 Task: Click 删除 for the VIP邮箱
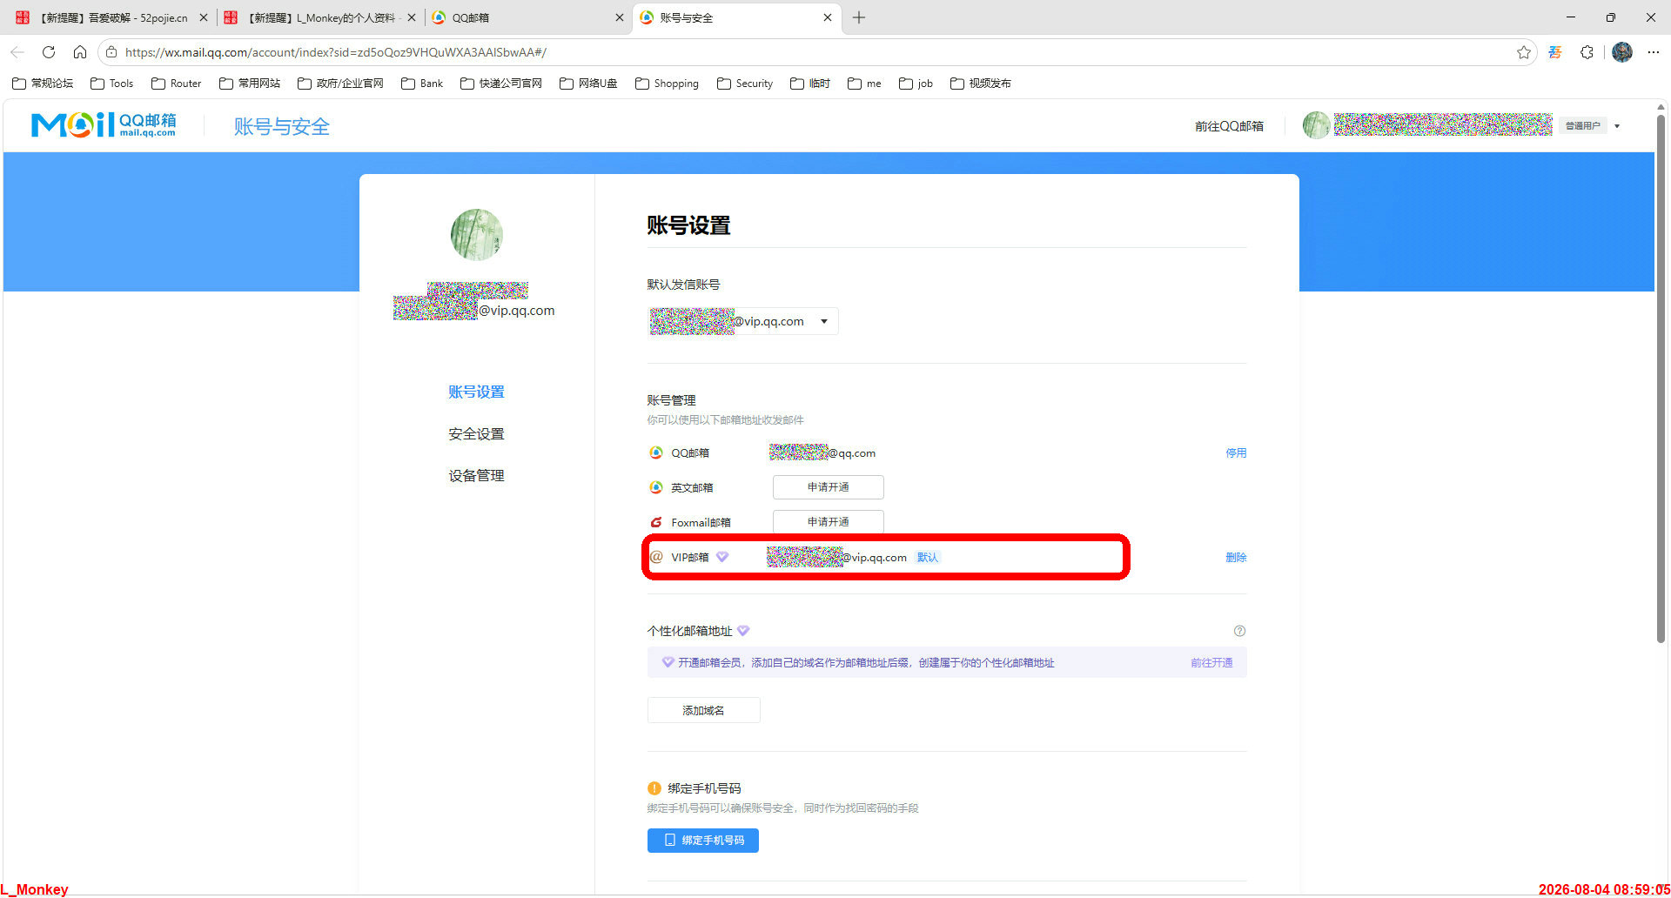tap(1236, 557)
